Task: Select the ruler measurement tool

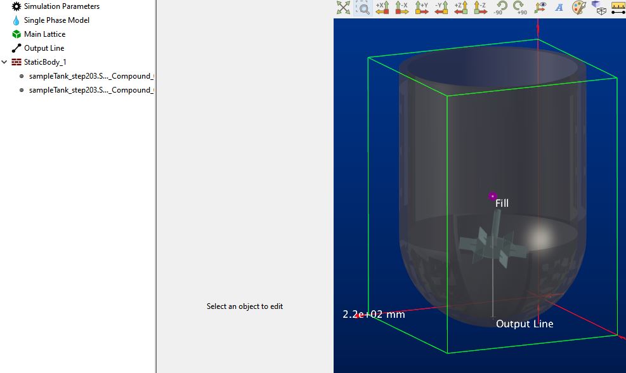Action: click(618, 7)
